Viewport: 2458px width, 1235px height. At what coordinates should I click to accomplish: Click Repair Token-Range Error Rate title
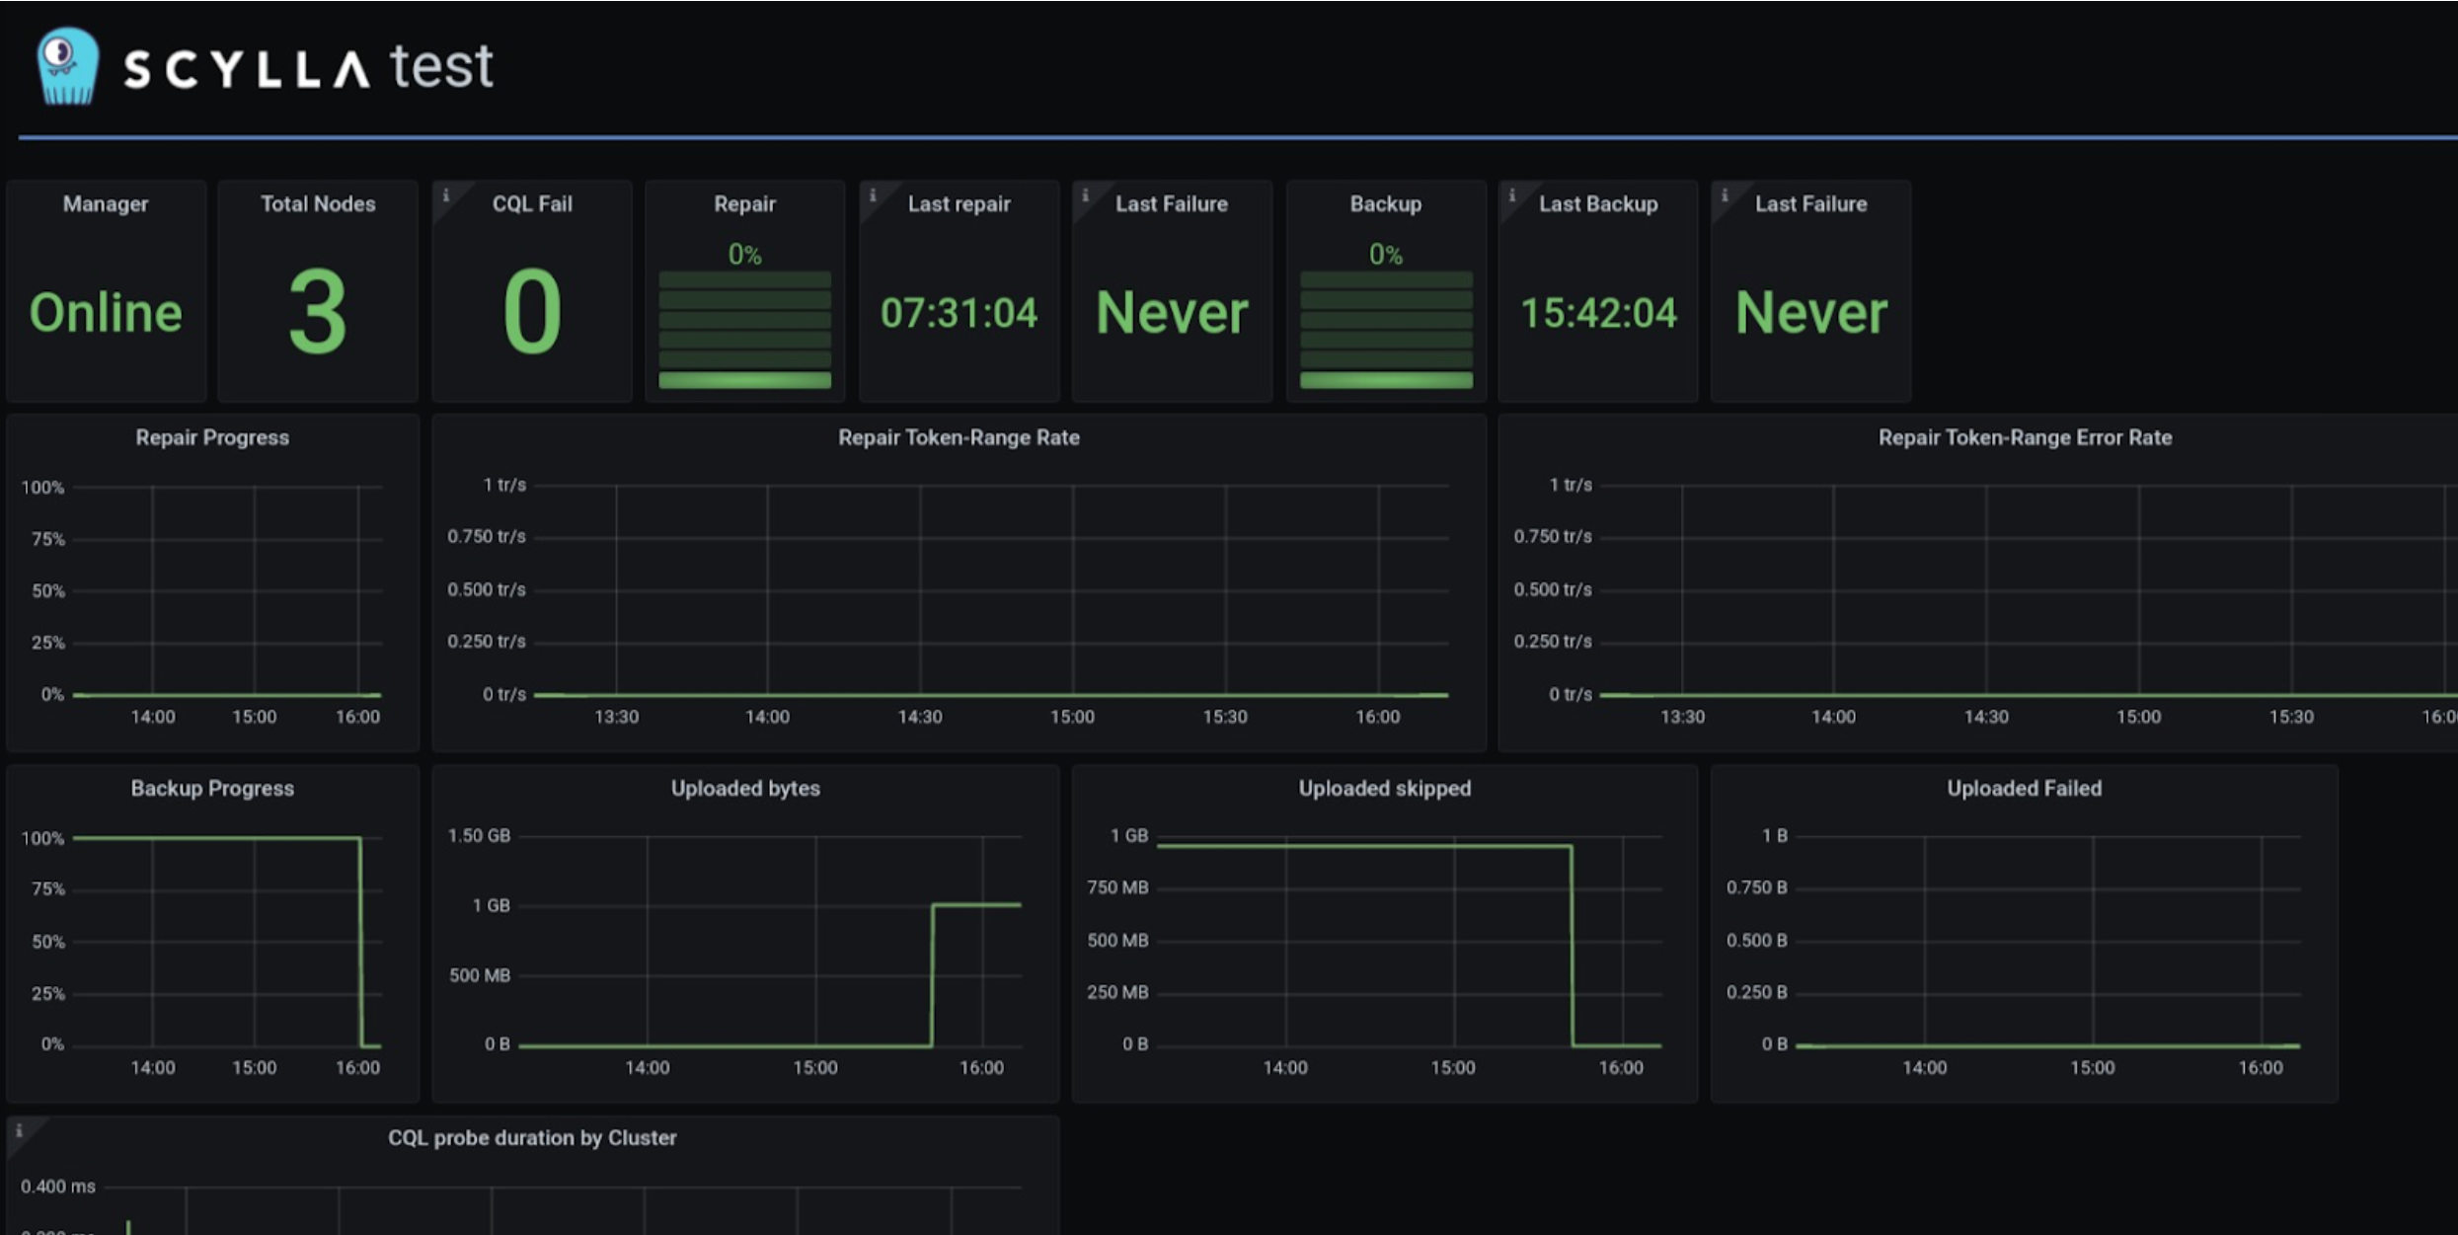click(x=2025, y=437)
